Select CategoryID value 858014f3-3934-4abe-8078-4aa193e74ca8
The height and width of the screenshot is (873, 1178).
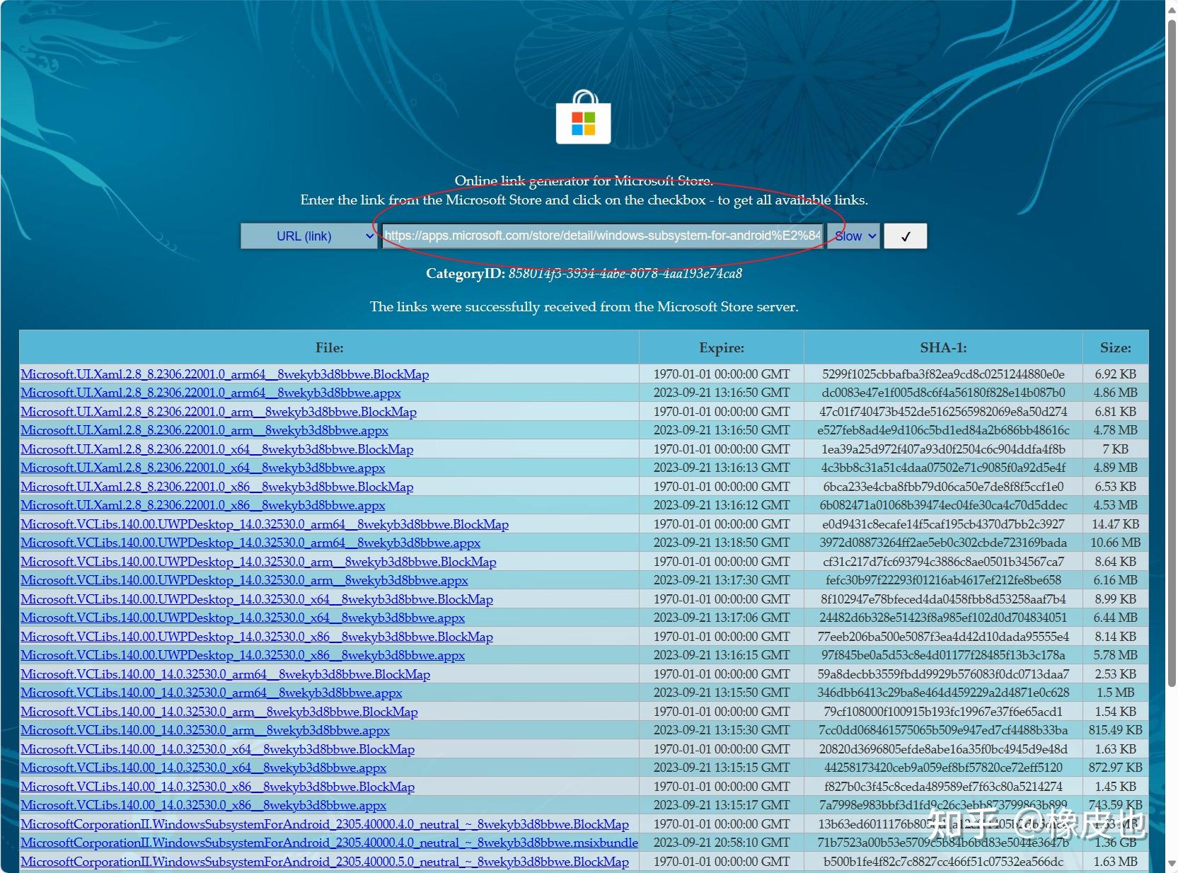click(625, 274)
